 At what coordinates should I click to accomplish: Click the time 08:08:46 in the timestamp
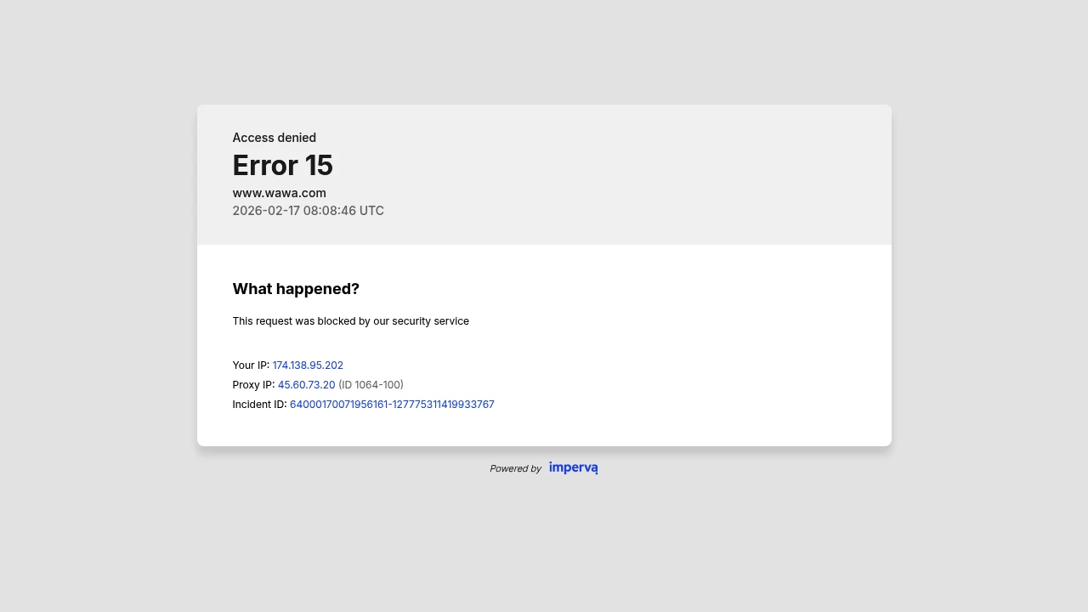(330, 211)
